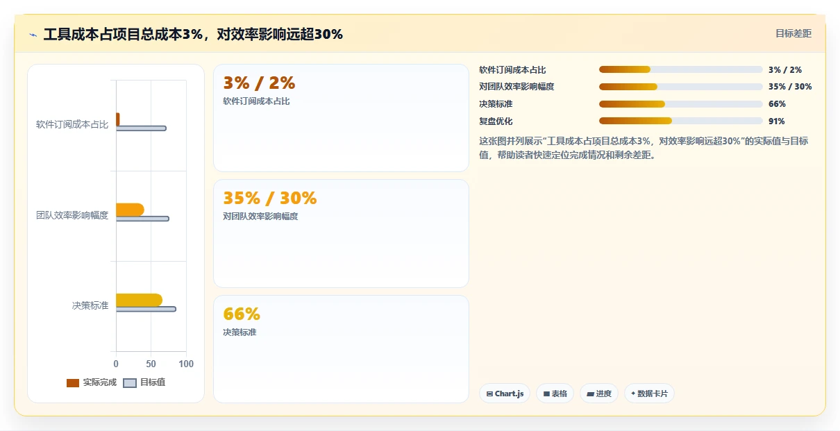Click the 团队效率影响幅度 chart axis label
840x431 pixels.
[72, 215]
